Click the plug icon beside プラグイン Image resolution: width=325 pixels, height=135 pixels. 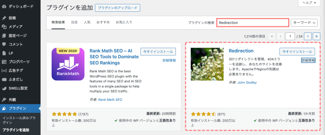pos(4,108)
